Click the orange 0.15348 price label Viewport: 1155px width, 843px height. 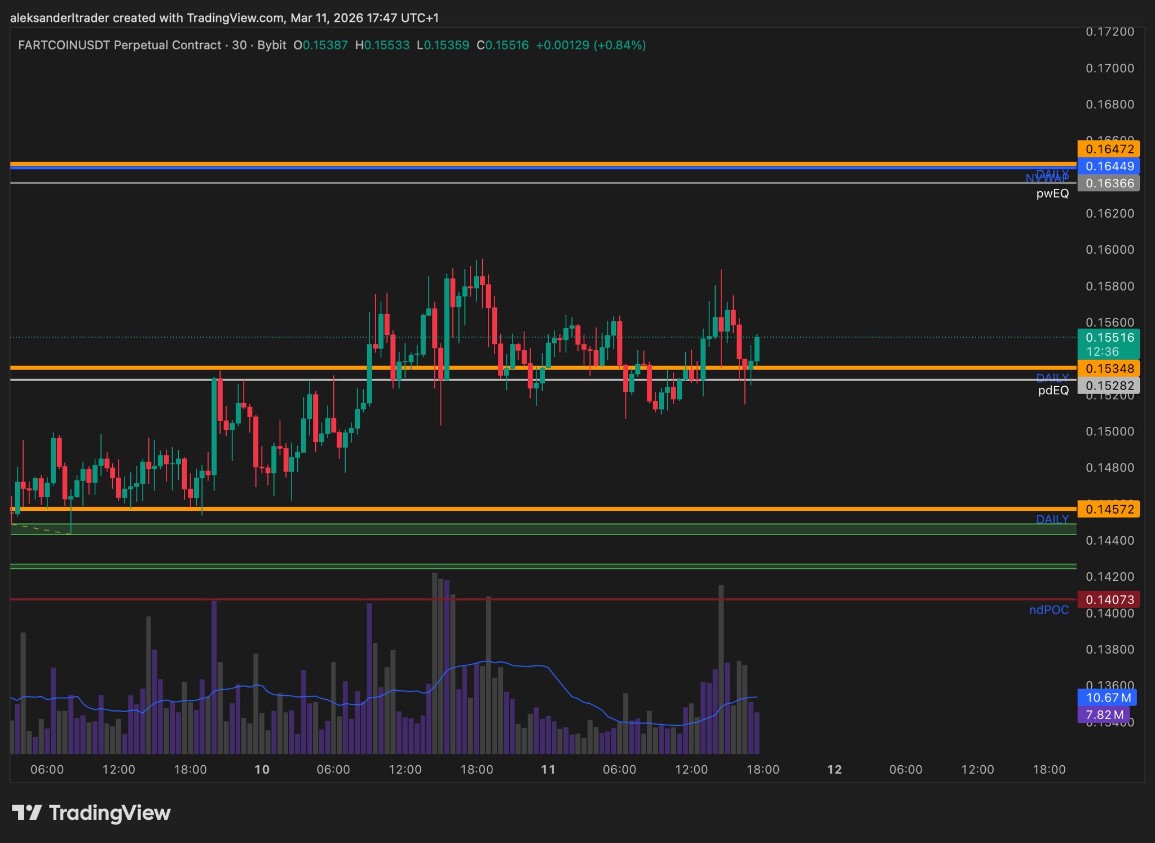[1109, 369]
